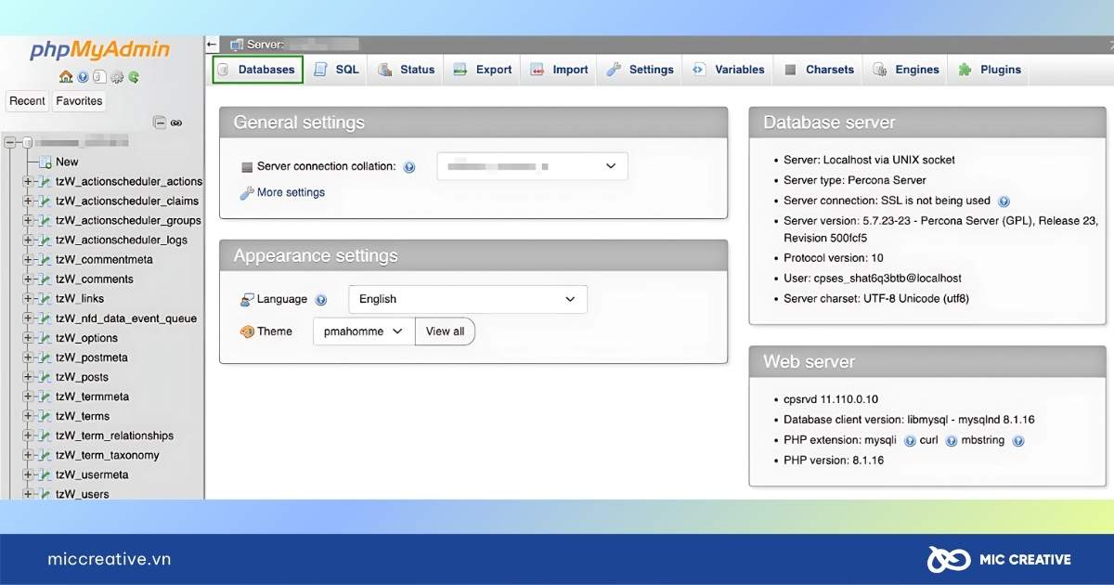Open the Variables tab
The image size is (1114, 585).
(728, 70)
